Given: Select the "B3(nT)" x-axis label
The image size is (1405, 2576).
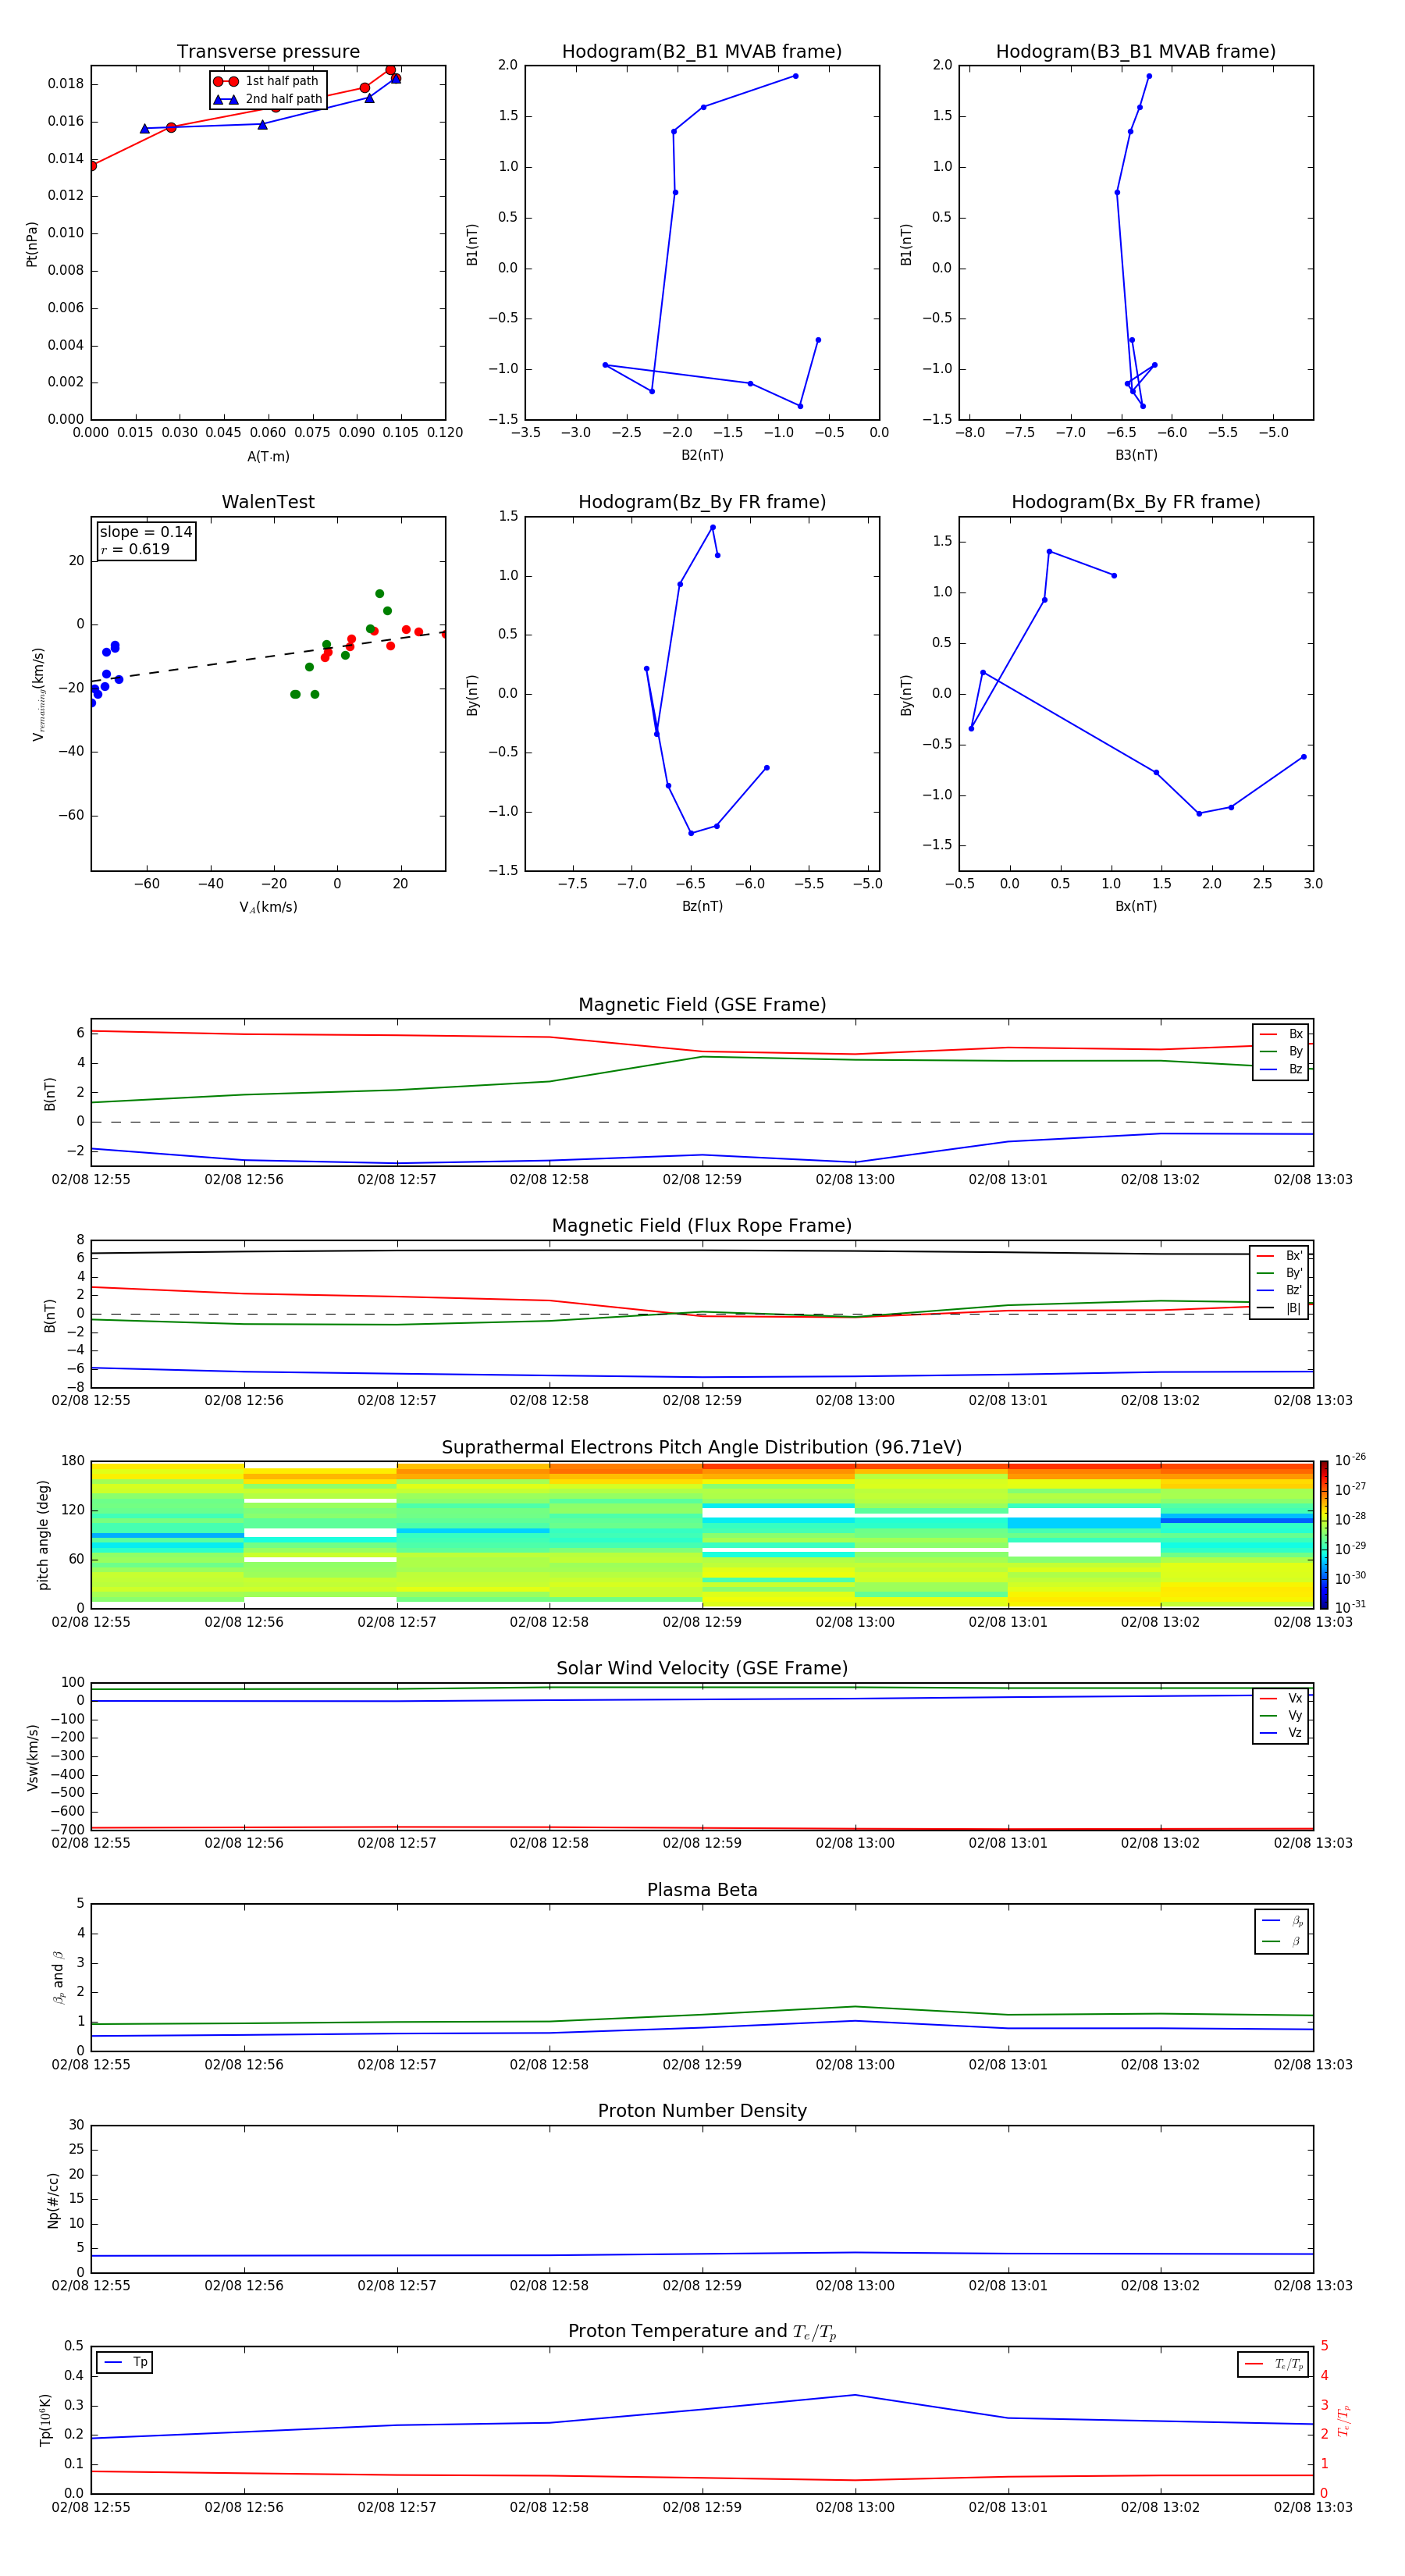Looking at the screenshot, I should [1136, 455].
